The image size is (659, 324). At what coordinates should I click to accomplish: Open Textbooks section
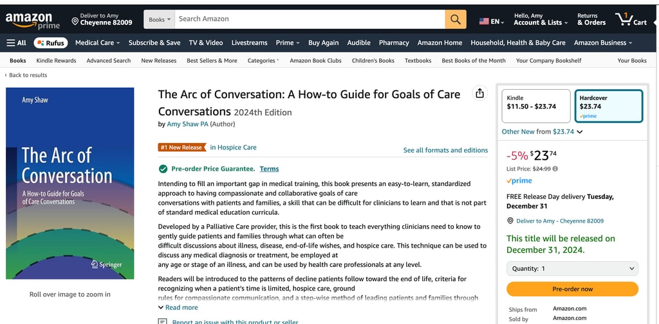[x=418, y=60]
